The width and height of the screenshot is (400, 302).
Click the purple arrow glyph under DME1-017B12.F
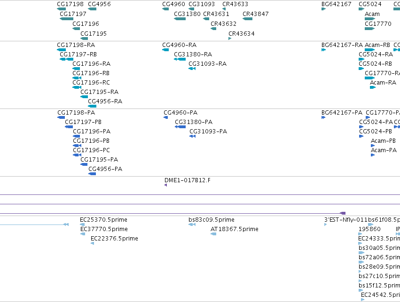[166, 185]
